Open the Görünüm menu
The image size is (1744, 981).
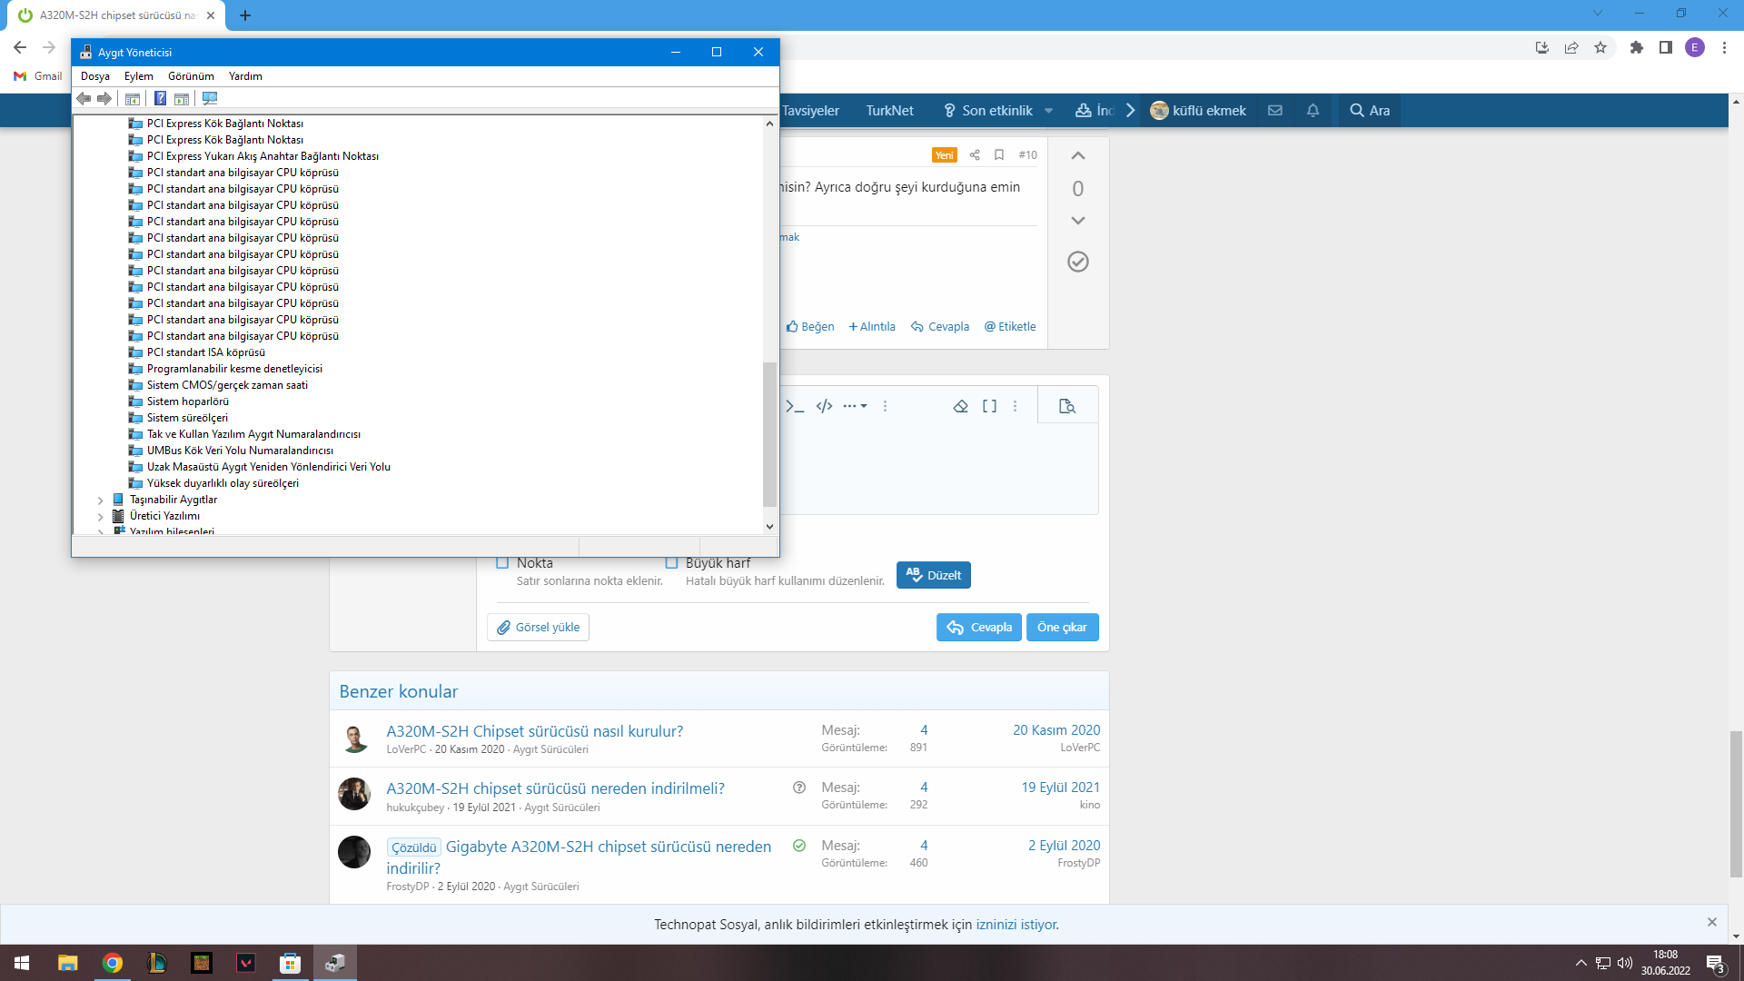pyautogui.click(x=191, y=76)
